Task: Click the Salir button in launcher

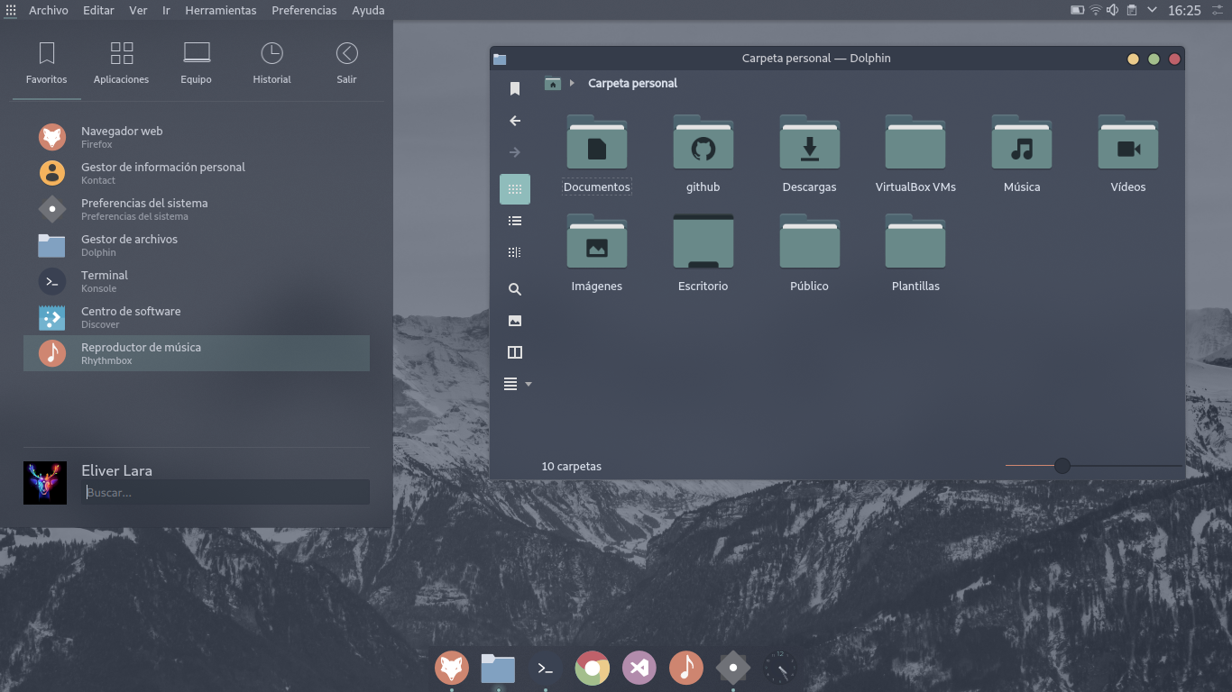Action: pyautogui.click(x=346, y=63)
